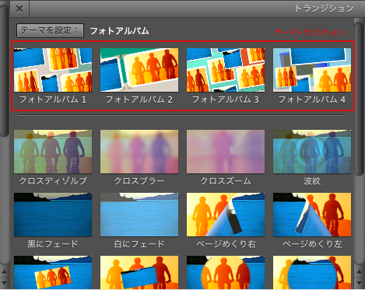Choose the クロスブラー transition
Image resolution: width=365 pixels, height=290 pixels.
tap(139, 152)
